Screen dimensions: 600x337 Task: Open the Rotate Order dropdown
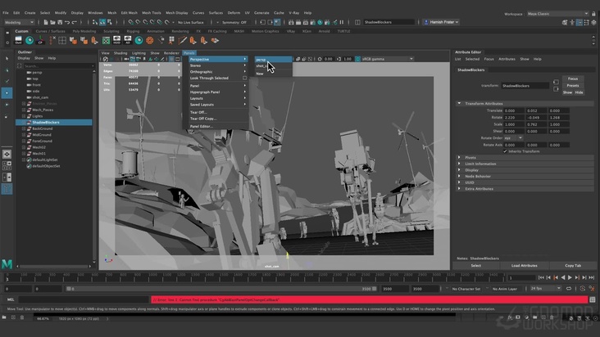tap(513, 137)
